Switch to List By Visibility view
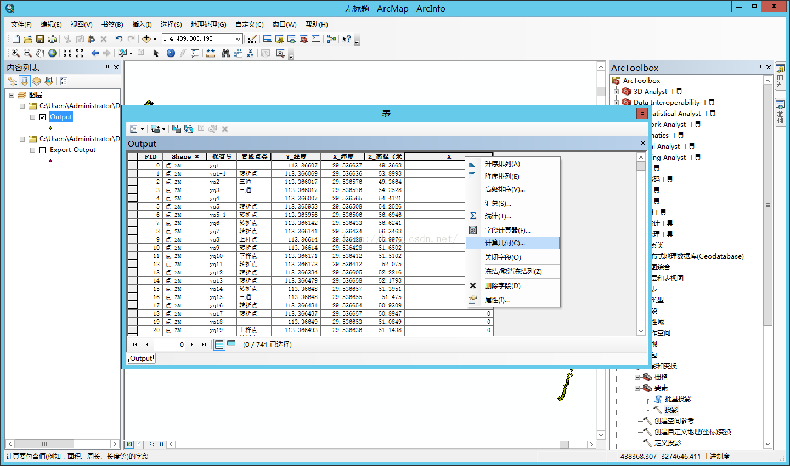 point(37,81)
